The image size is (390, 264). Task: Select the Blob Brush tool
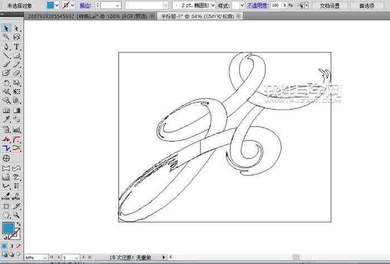(x=6, y=73)
